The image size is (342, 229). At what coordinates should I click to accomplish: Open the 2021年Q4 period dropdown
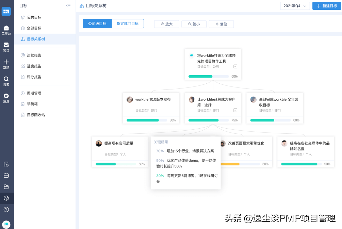(295, 6)
